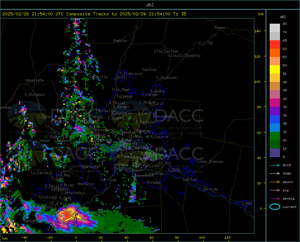Click the Capdevila map label
300x242 pixels.
tap(98, 77)
